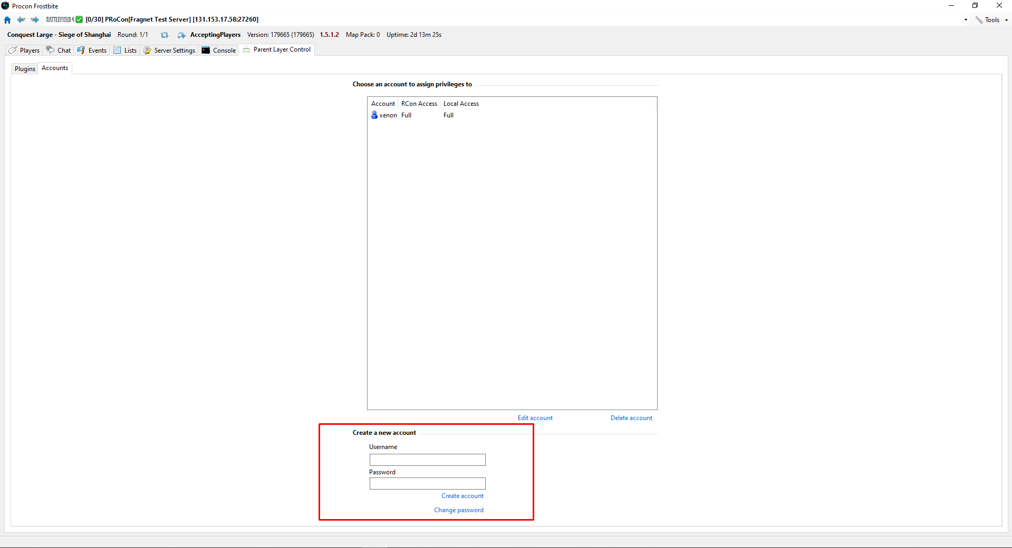1012x548 pixels.
Task: Select the xenon account row
Action: 512,115
